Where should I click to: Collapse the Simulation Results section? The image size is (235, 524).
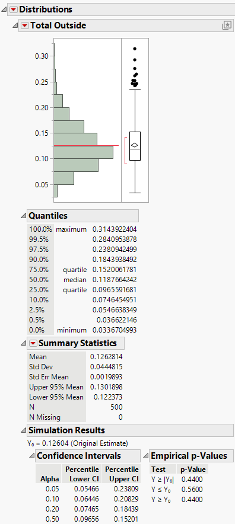pos(23,430)
